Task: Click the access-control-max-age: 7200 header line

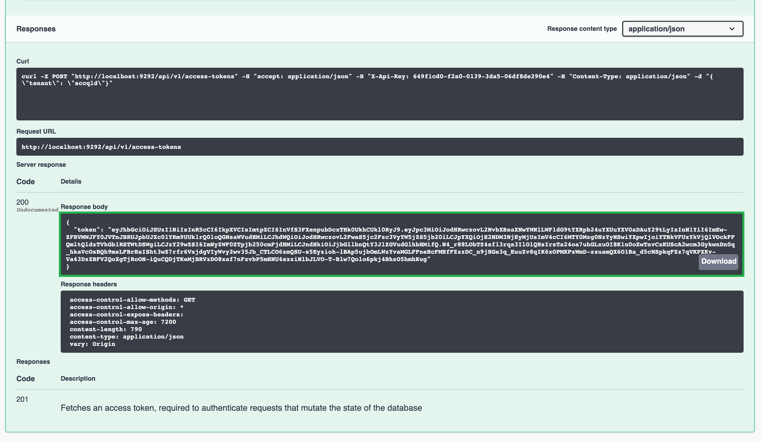Action: [x=123, y=322]
